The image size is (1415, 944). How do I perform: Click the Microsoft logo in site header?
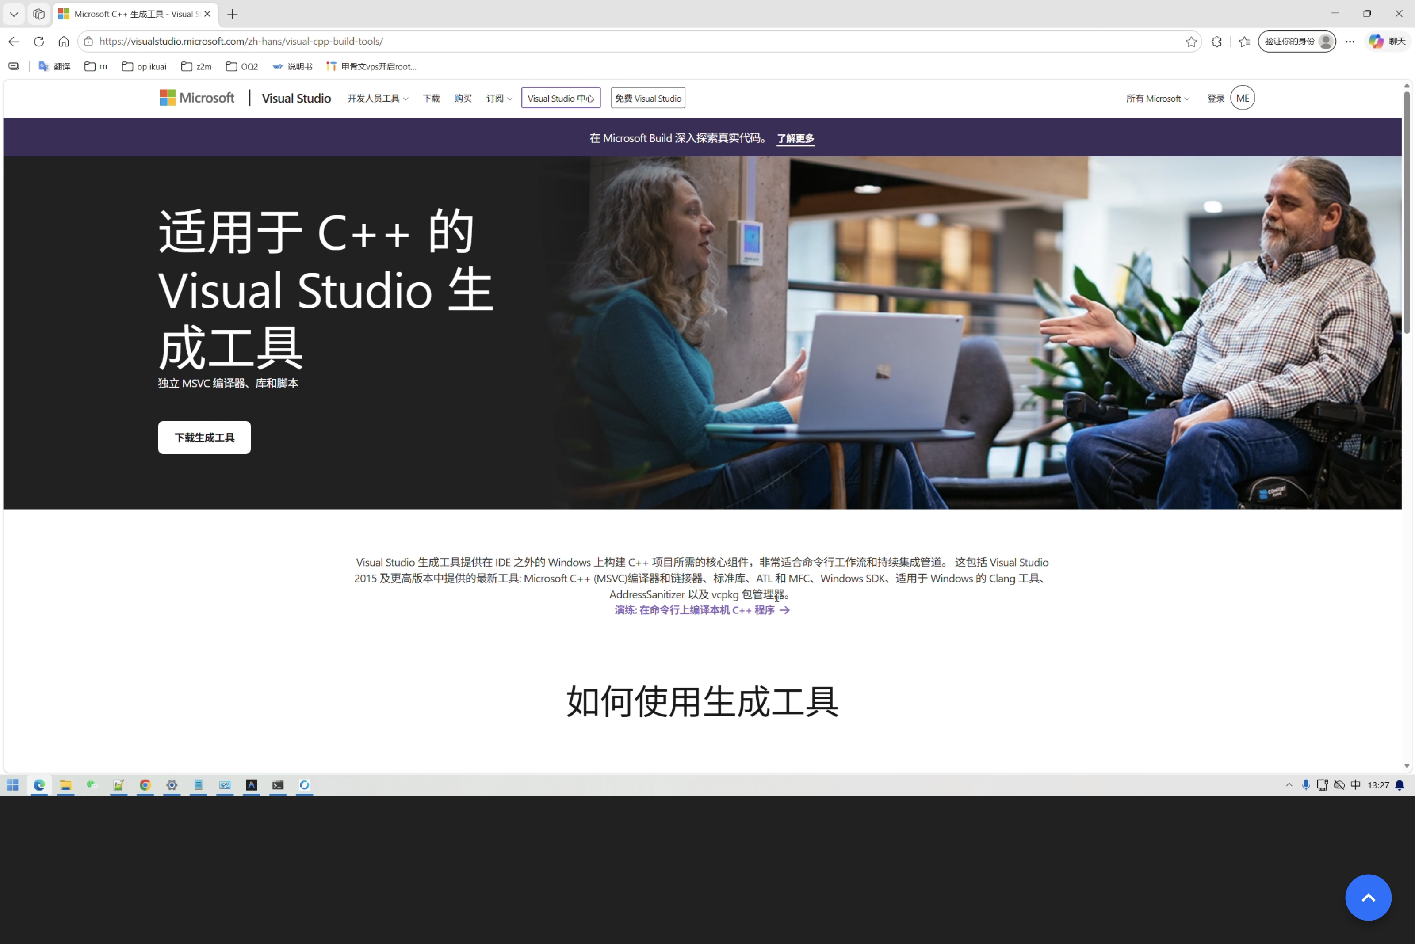point(197,98)
